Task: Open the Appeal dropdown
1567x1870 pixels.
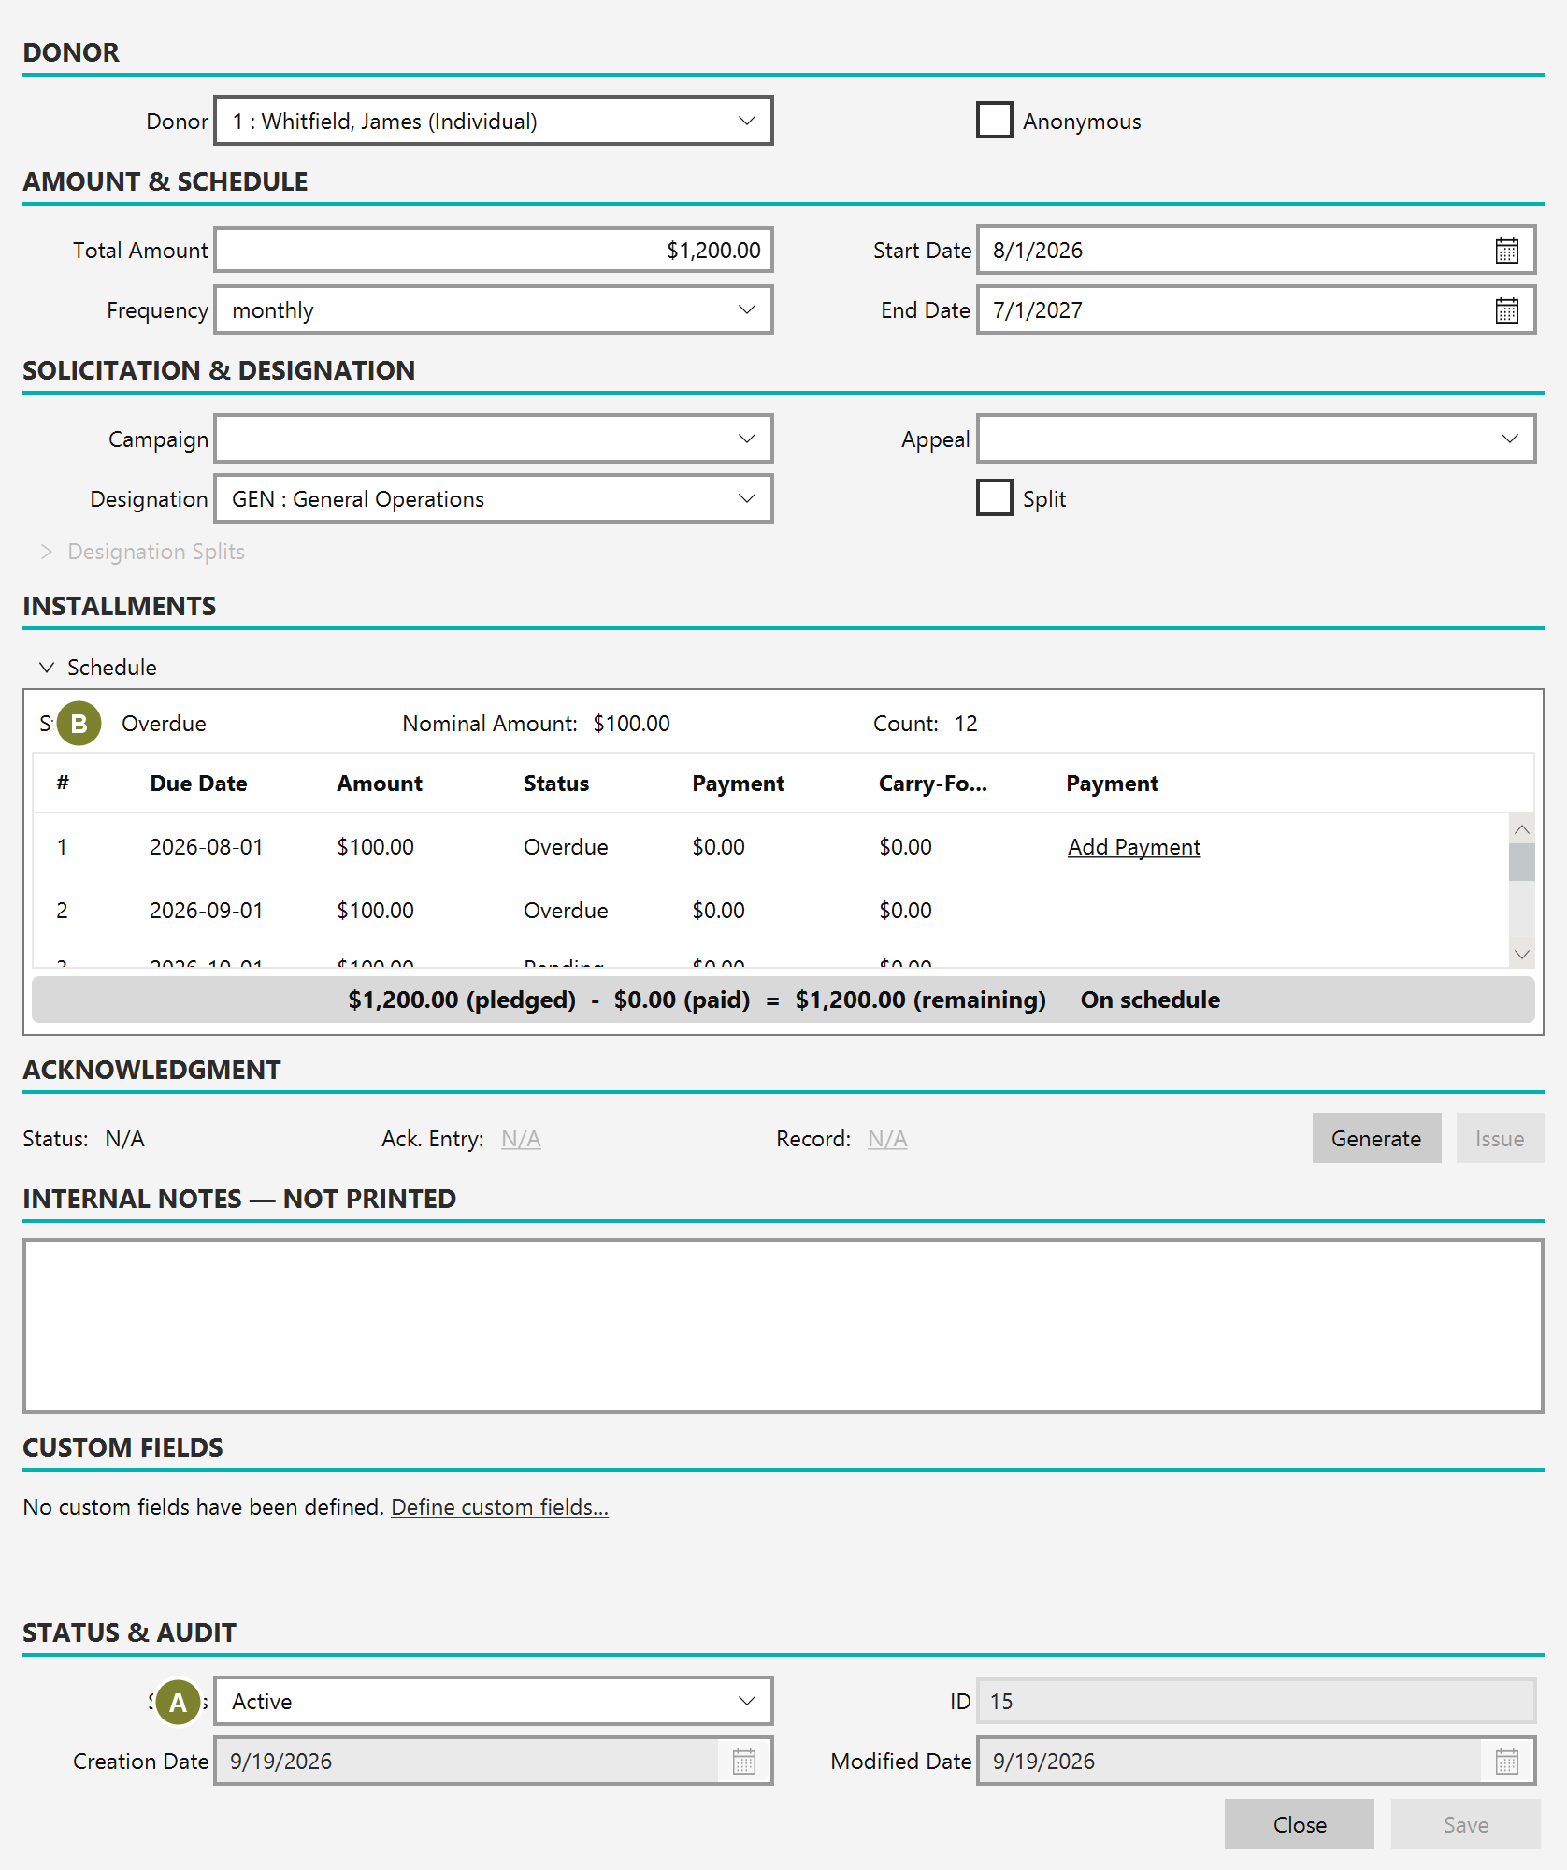Action: click(1256, 439)
